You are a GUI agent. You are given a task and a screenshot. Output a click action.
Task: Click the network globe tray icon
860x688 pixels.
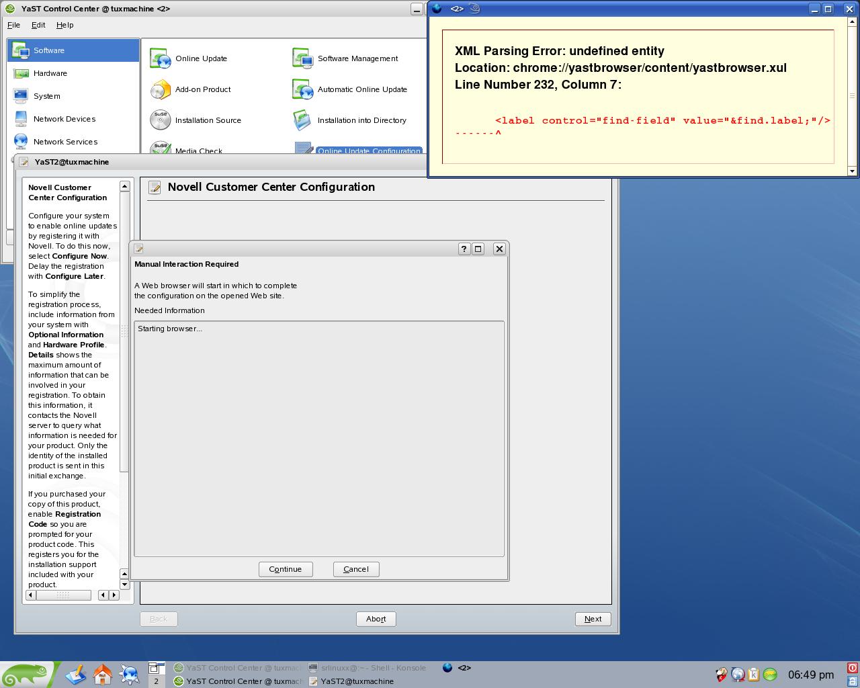(x=738, y=675)
